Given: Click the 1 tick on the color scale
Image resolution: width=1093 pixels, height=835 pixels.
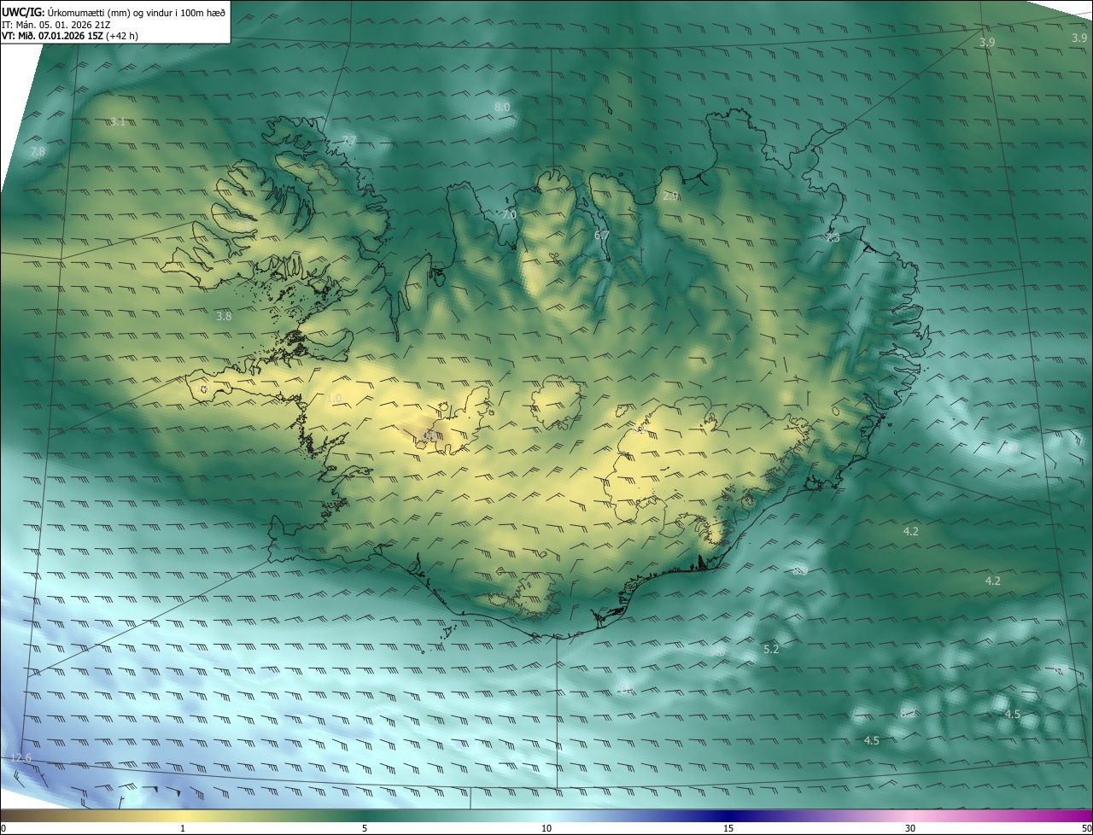Looking at the screenshot, I should pyautogui.click(x=183, y=828).
